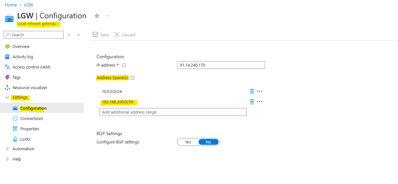Click the Discard X icon

coord(117,35)
